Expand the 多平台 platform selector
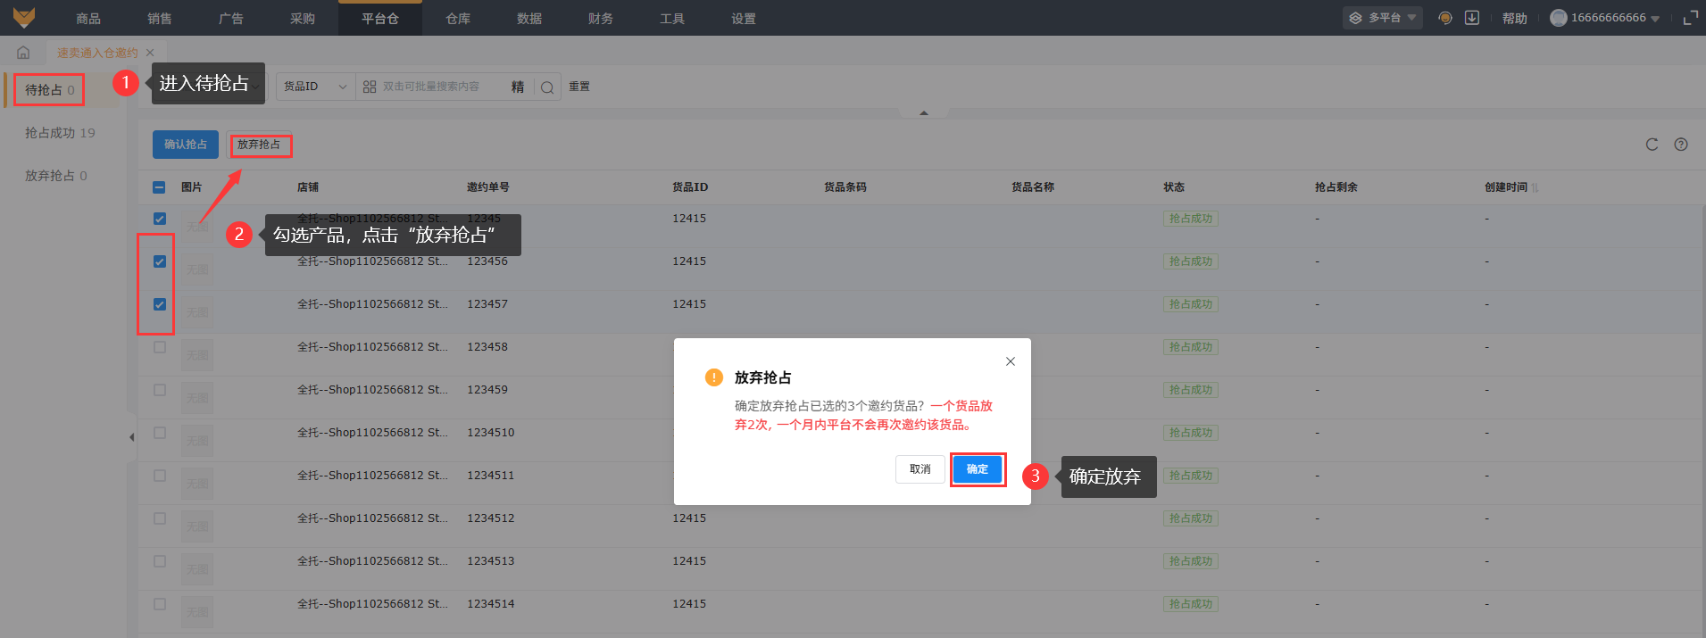This screenshot has width=1706, height=638. 1382,18
